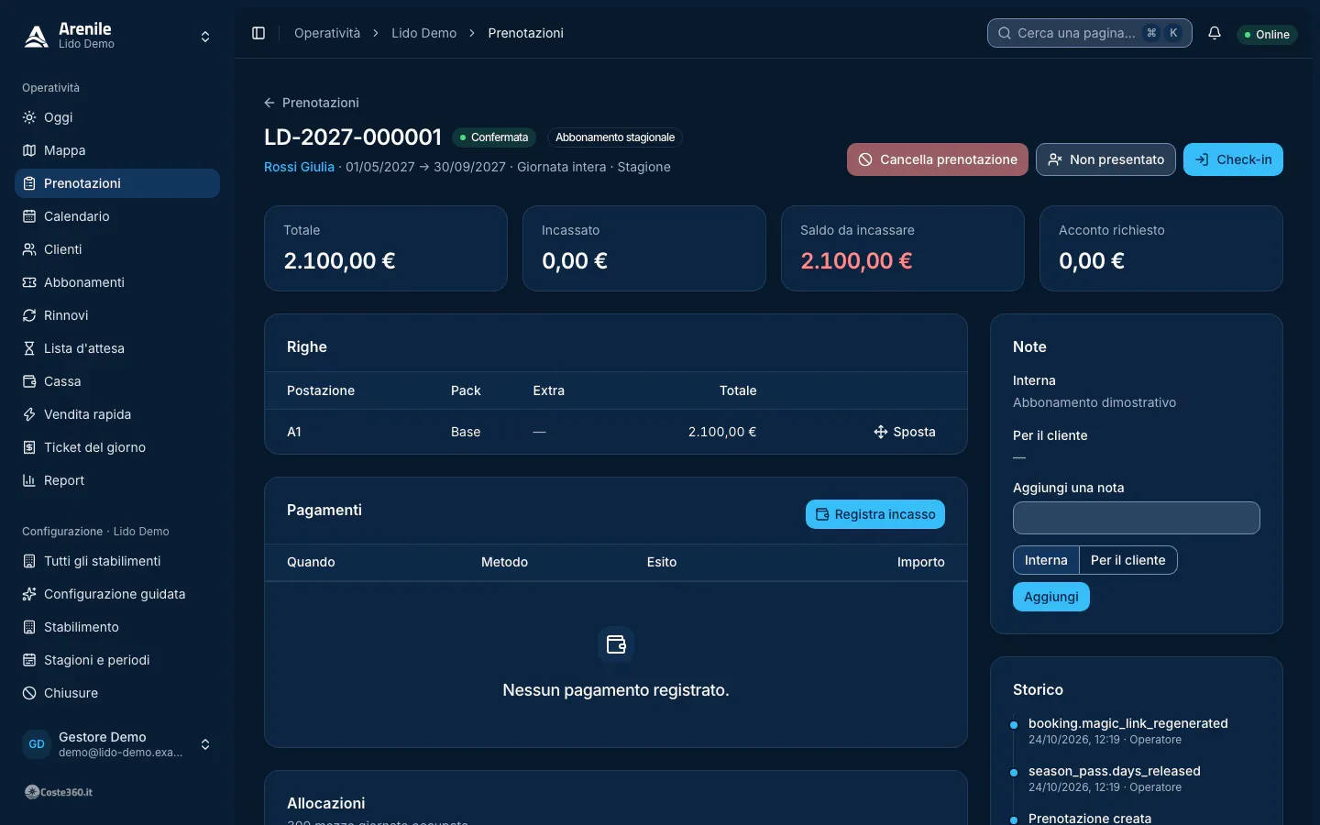The width and height of the screenshot is (1320, 825).
Task: Go to Calendario section
Action: point(117,216)
